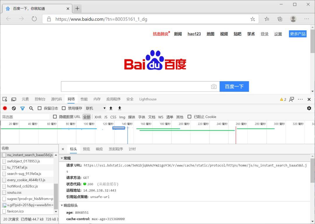Screen dimensions: 315x224
Task: Open the browser profile avatar
Action: click(x=293, y=19)
